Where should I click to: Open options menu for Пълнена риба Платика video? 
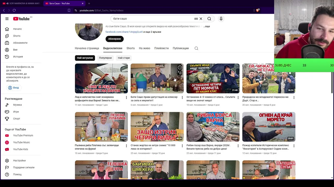coord(126,146)
